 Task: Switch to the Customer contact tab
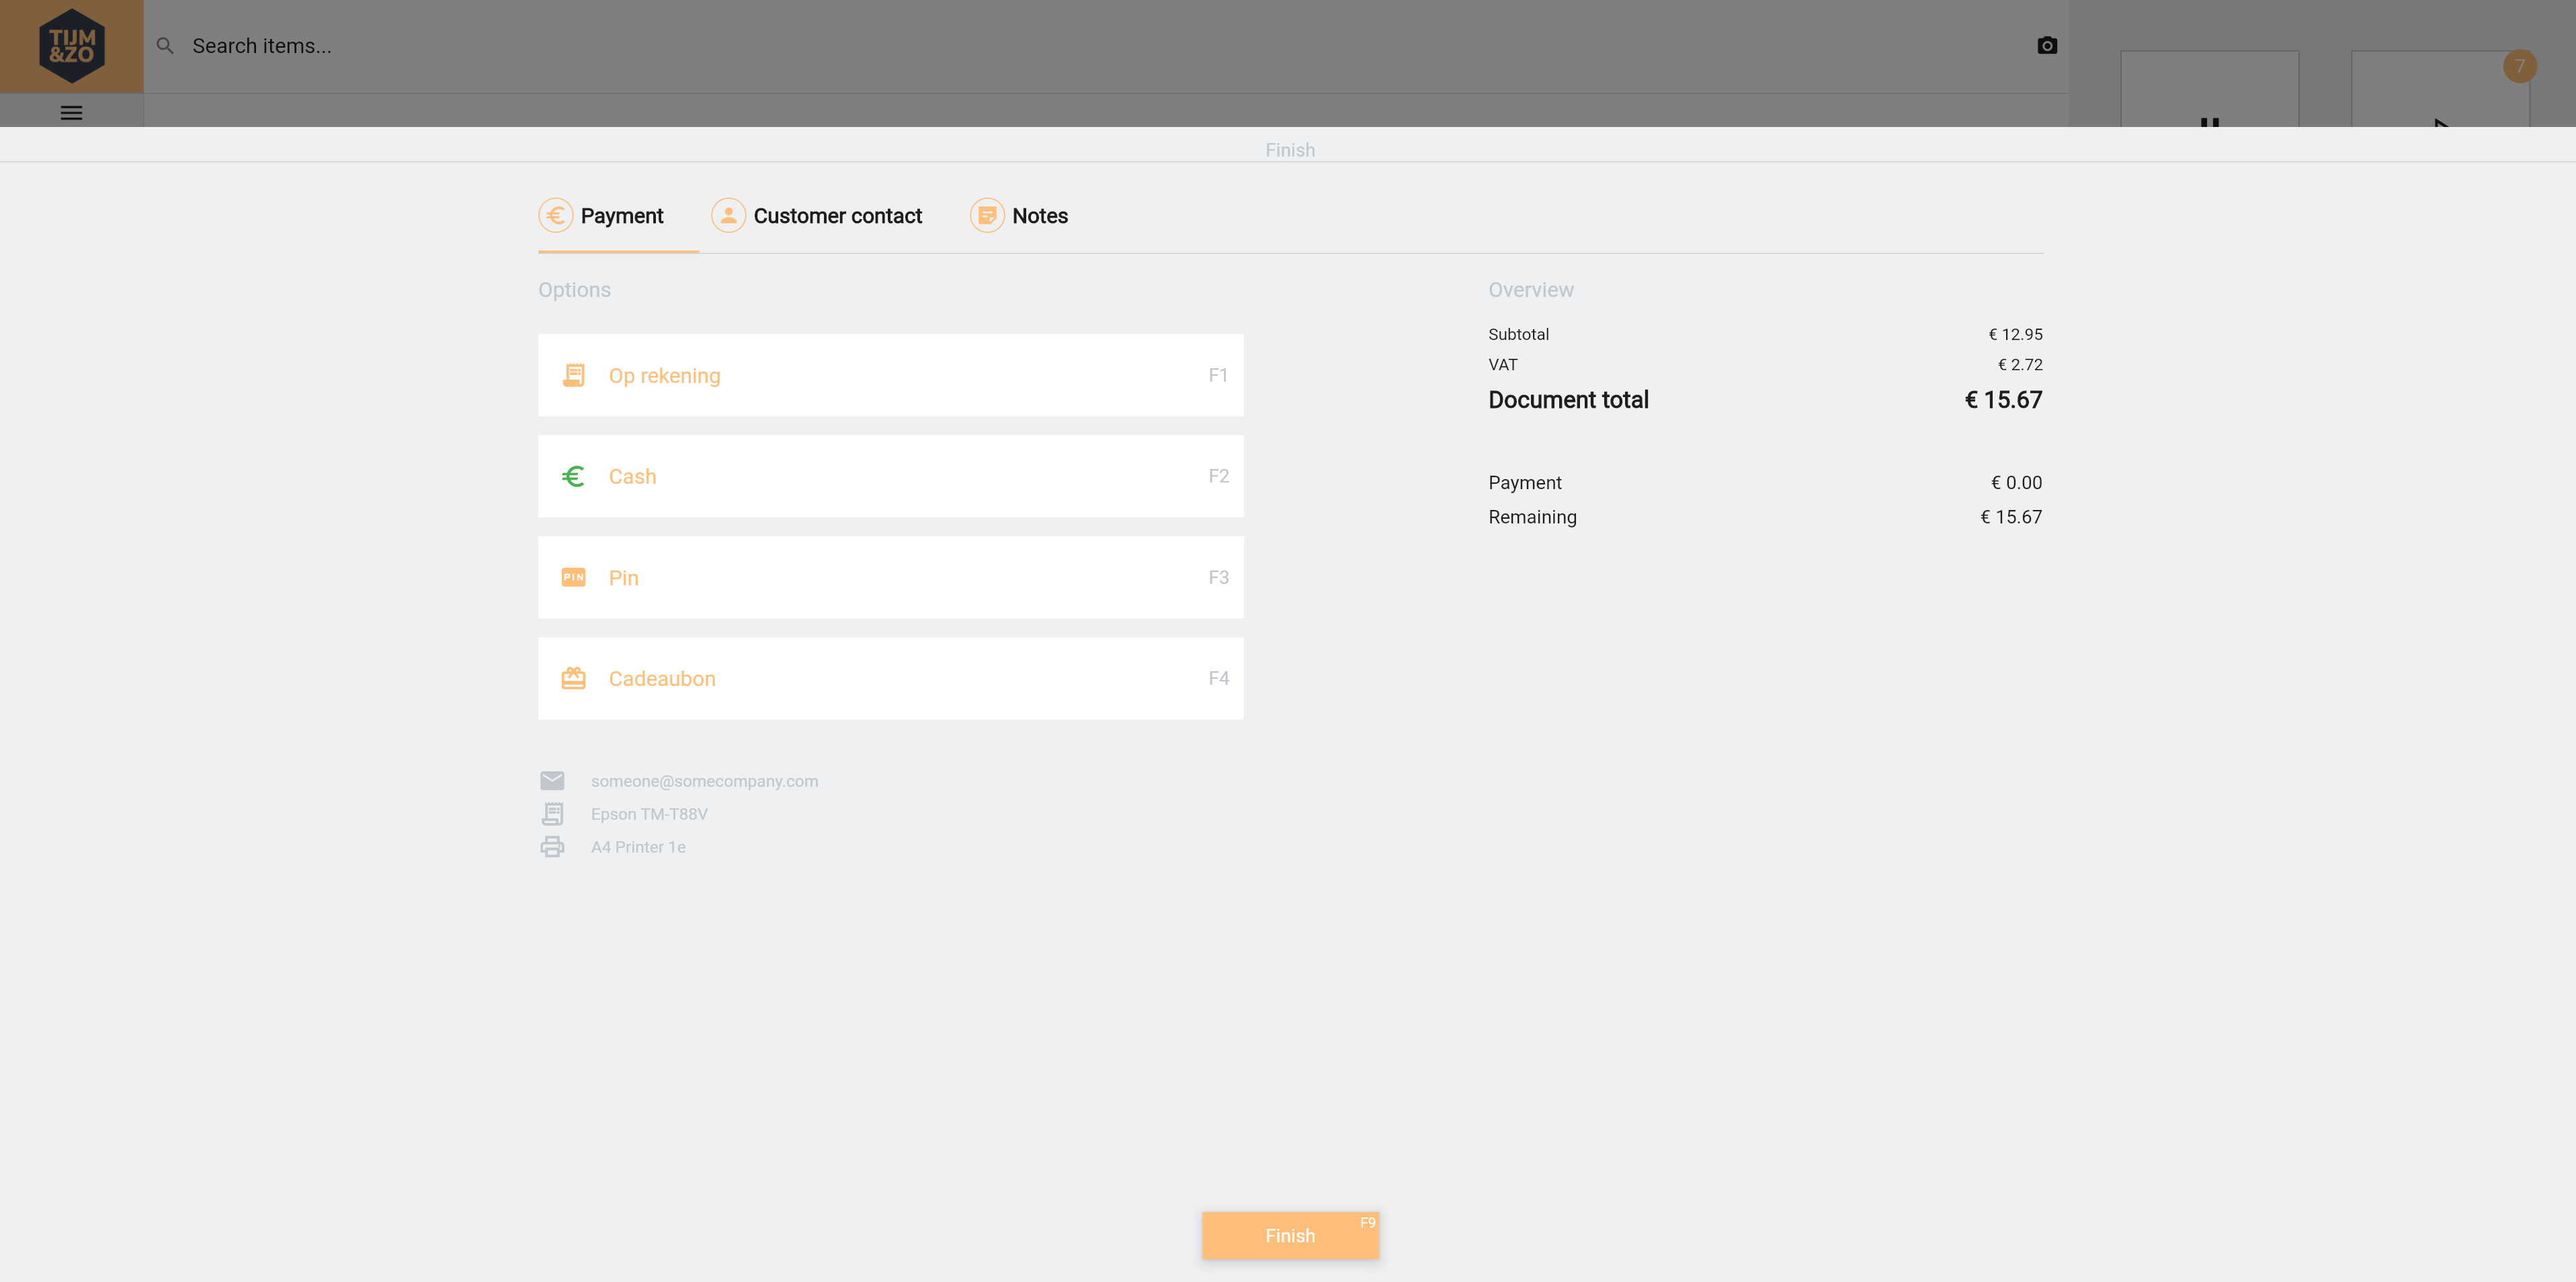point(837,216)
